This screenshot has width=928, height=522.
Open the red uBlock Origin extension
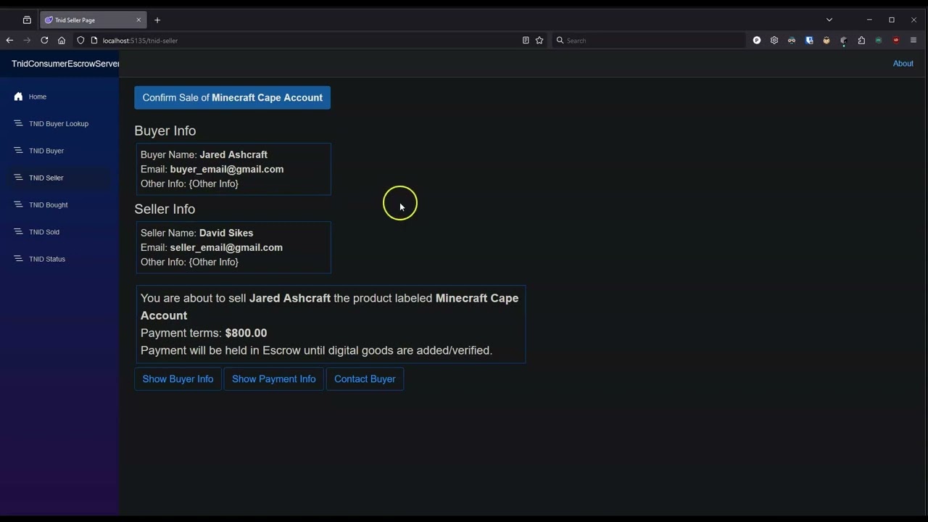(896, 41)
